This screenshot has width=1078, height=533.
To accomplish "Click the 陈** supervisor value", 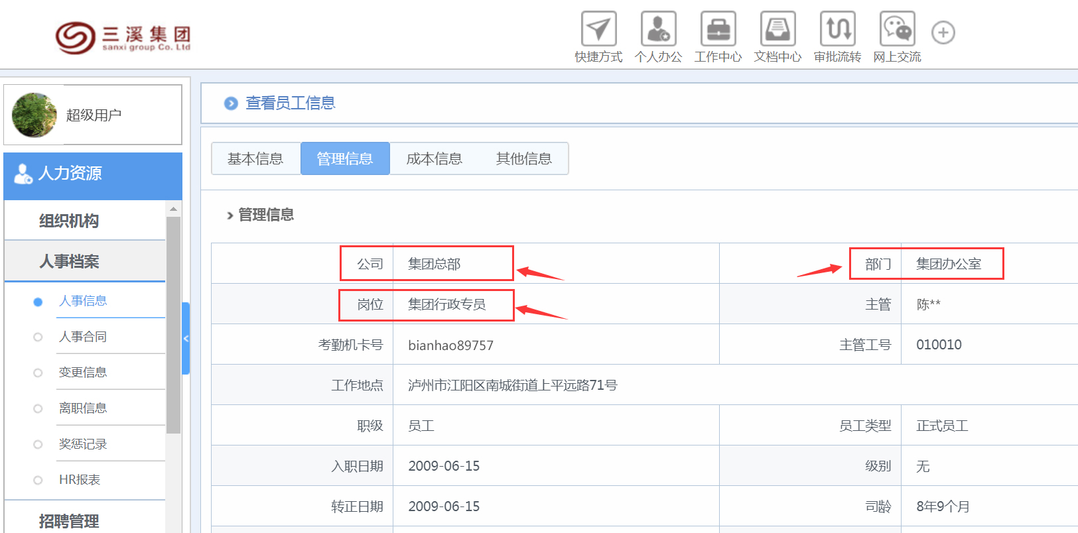I will pyautogui.click(x=929, y=304).
